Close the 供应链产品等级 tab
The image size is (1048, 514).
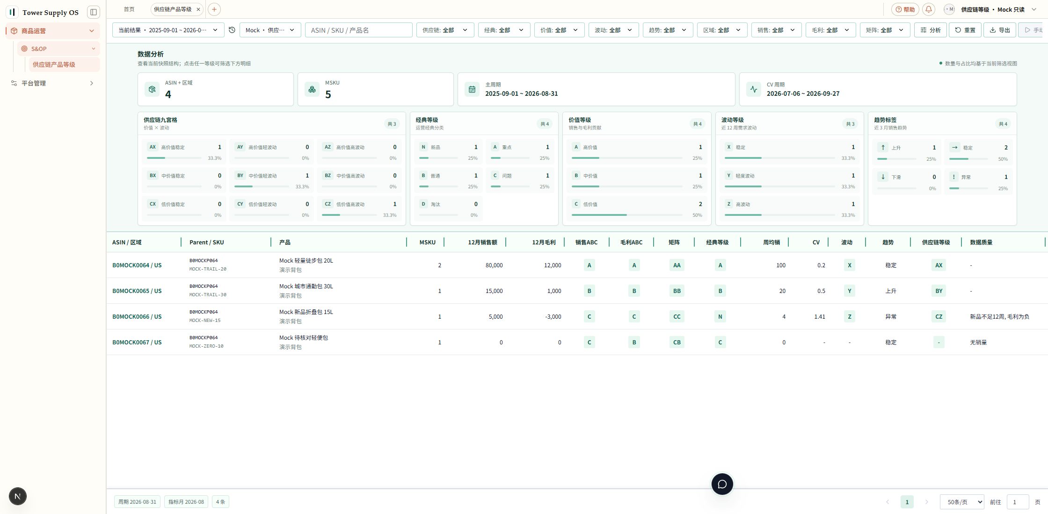coord(198,9)
